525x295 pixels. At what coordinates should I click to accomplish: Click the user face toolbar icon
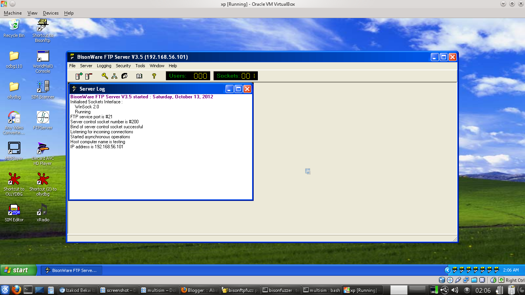tap(124, 76)
